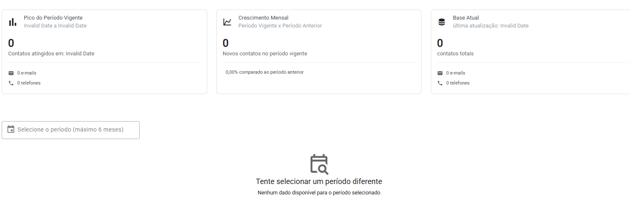Click the bar chart icon in Pico card
The width and height of the screenshot is (630, 214).
tap(13, 22)
